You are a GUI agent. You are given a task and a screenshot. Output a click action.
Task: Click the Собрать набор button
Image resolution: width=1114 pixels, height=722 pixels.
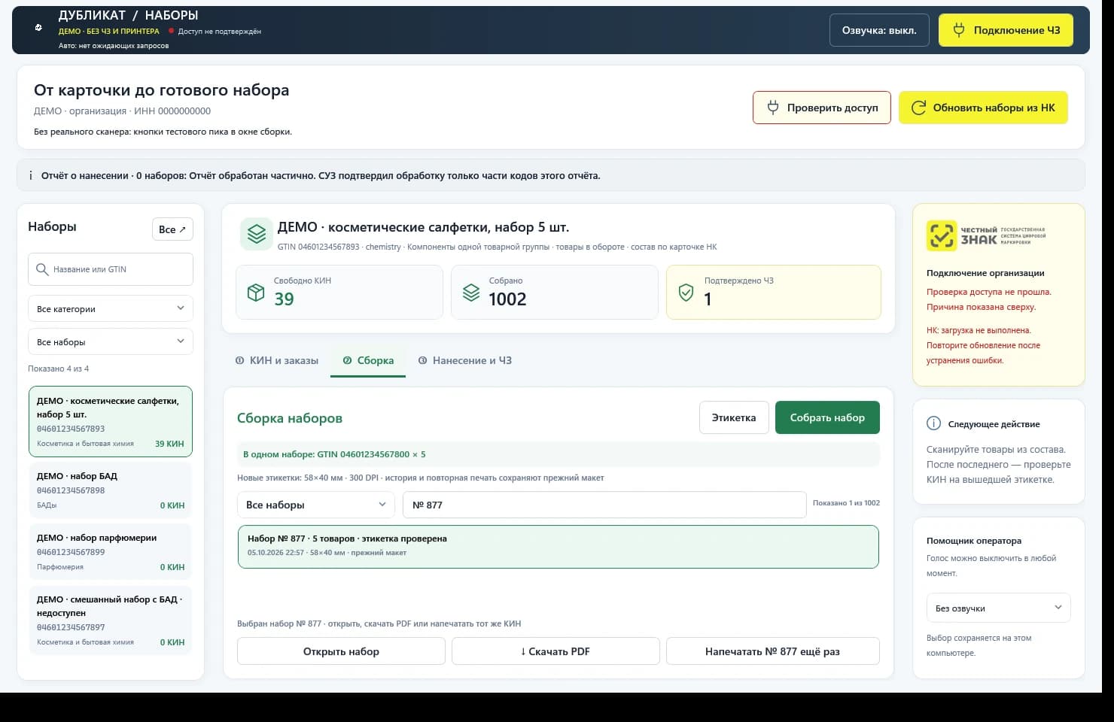827,417
